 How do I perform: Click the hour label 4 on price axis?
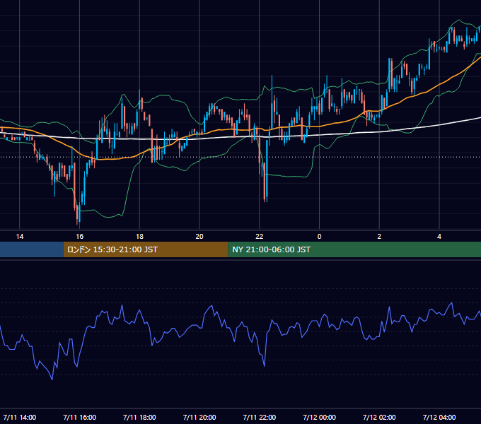point(439,237)
